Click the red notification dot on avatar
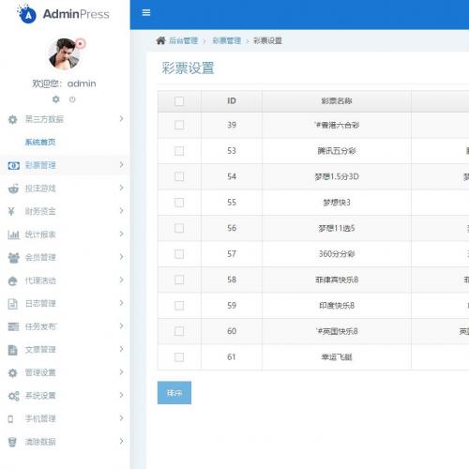Screen dimensions: 469x469 [81, 43]
